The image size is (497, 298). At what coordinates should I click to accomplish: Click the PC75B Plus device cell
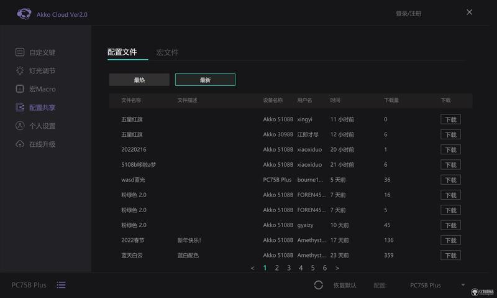tap(277, 180)
